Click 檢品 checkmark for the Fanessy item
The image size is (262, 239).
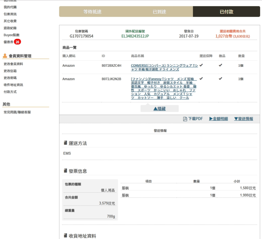pos(220,79)
